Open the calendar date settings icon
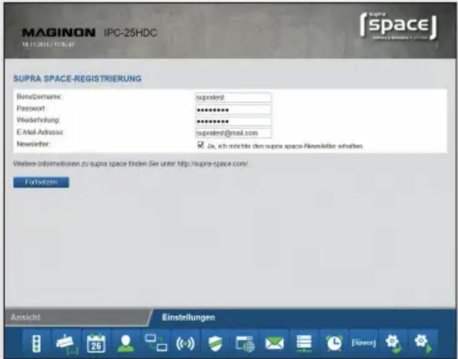This screenshot has width=458, height=359. [x=96, y=343]
